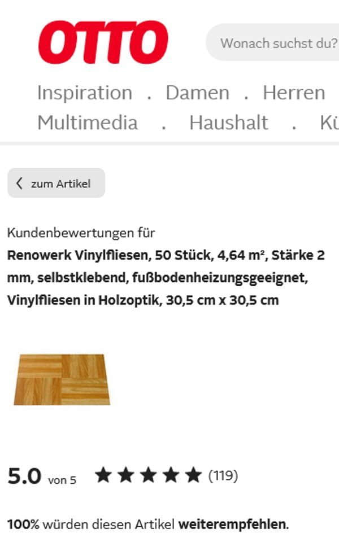The image size is (339, 542).
Task: Click the first rating star
Action: coord(103,475)
